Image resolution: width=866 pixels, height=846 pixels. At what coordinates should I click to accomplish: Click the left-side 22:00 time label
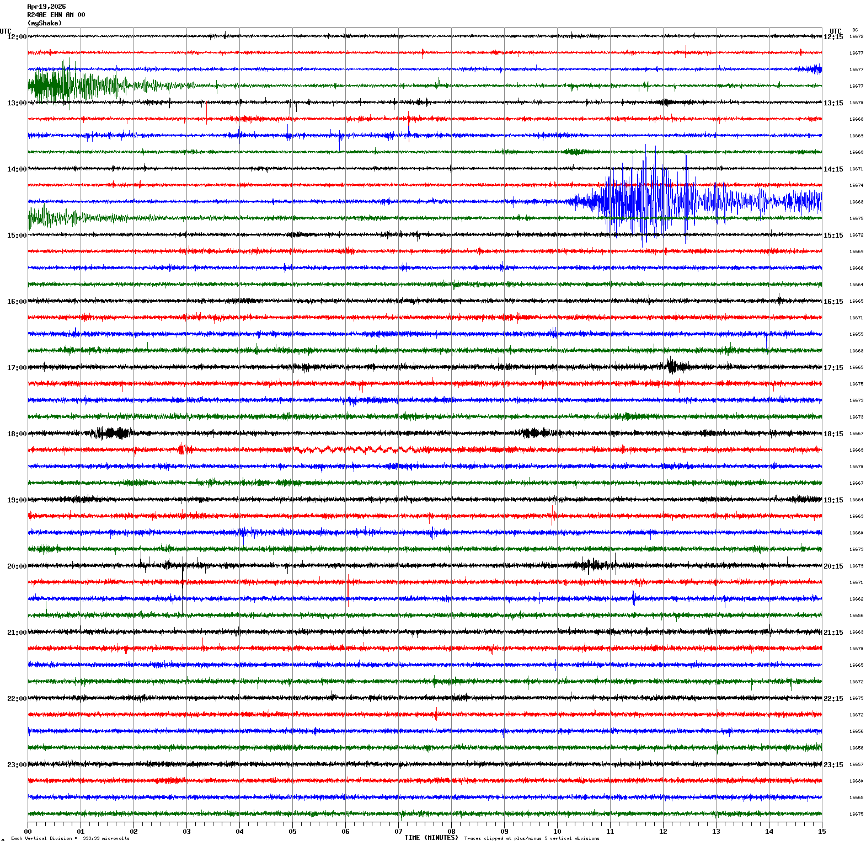tap(17, 699)
